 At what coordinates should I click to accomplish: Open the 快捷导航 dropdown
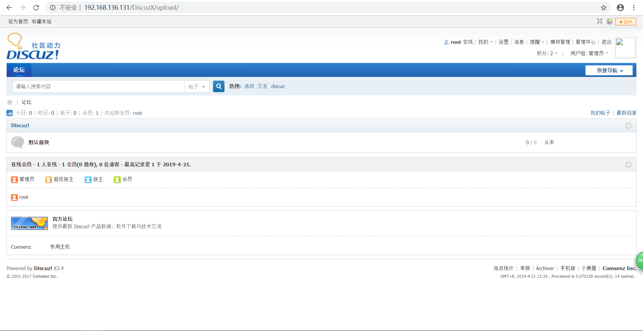(x=609, y=70)
